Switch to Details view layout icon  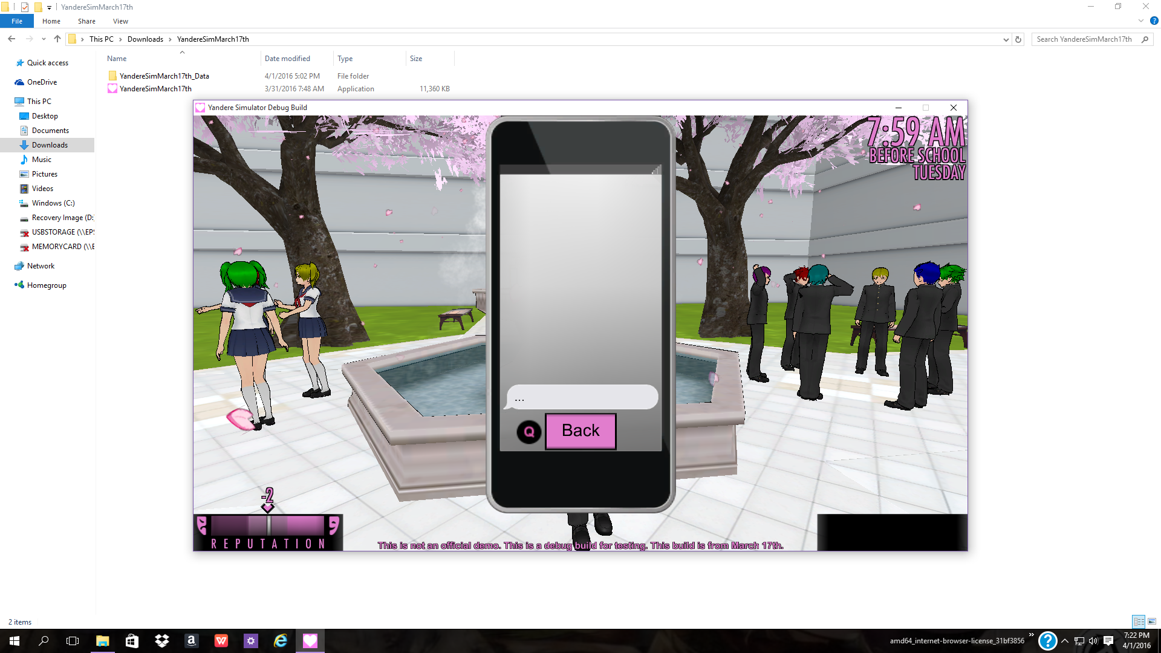pyautogui.click(x=1139, y=622)
